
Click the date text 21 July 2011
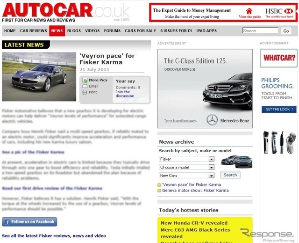click(94, 69)
